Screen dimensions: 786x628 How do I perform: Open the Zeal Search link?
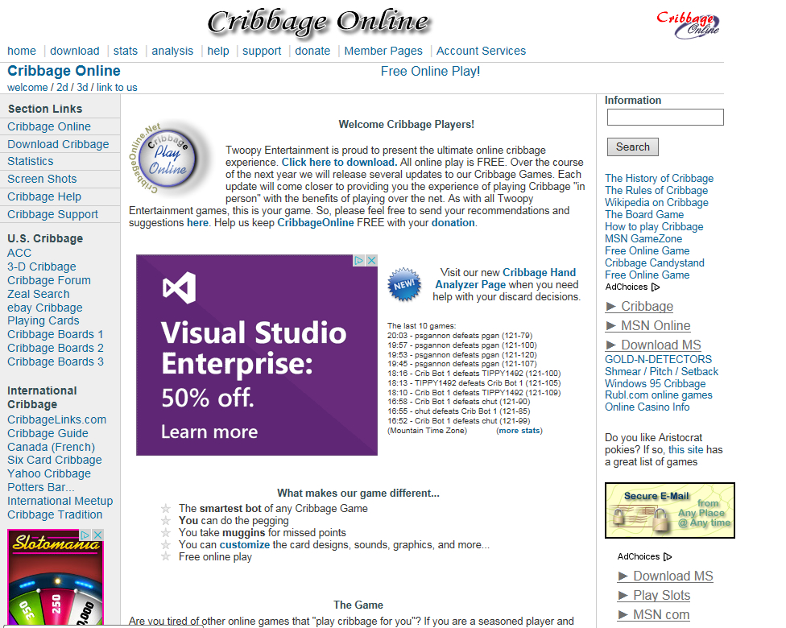pos(38,294)
